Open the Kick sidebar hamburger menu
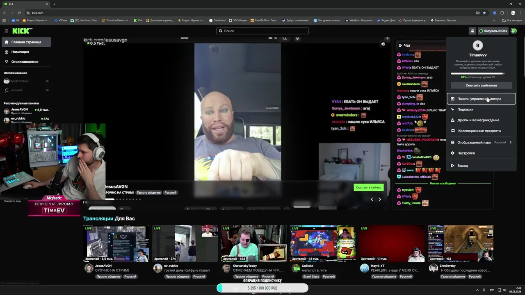Viewport: 525px width, 295px height. [x=7, y=31]
